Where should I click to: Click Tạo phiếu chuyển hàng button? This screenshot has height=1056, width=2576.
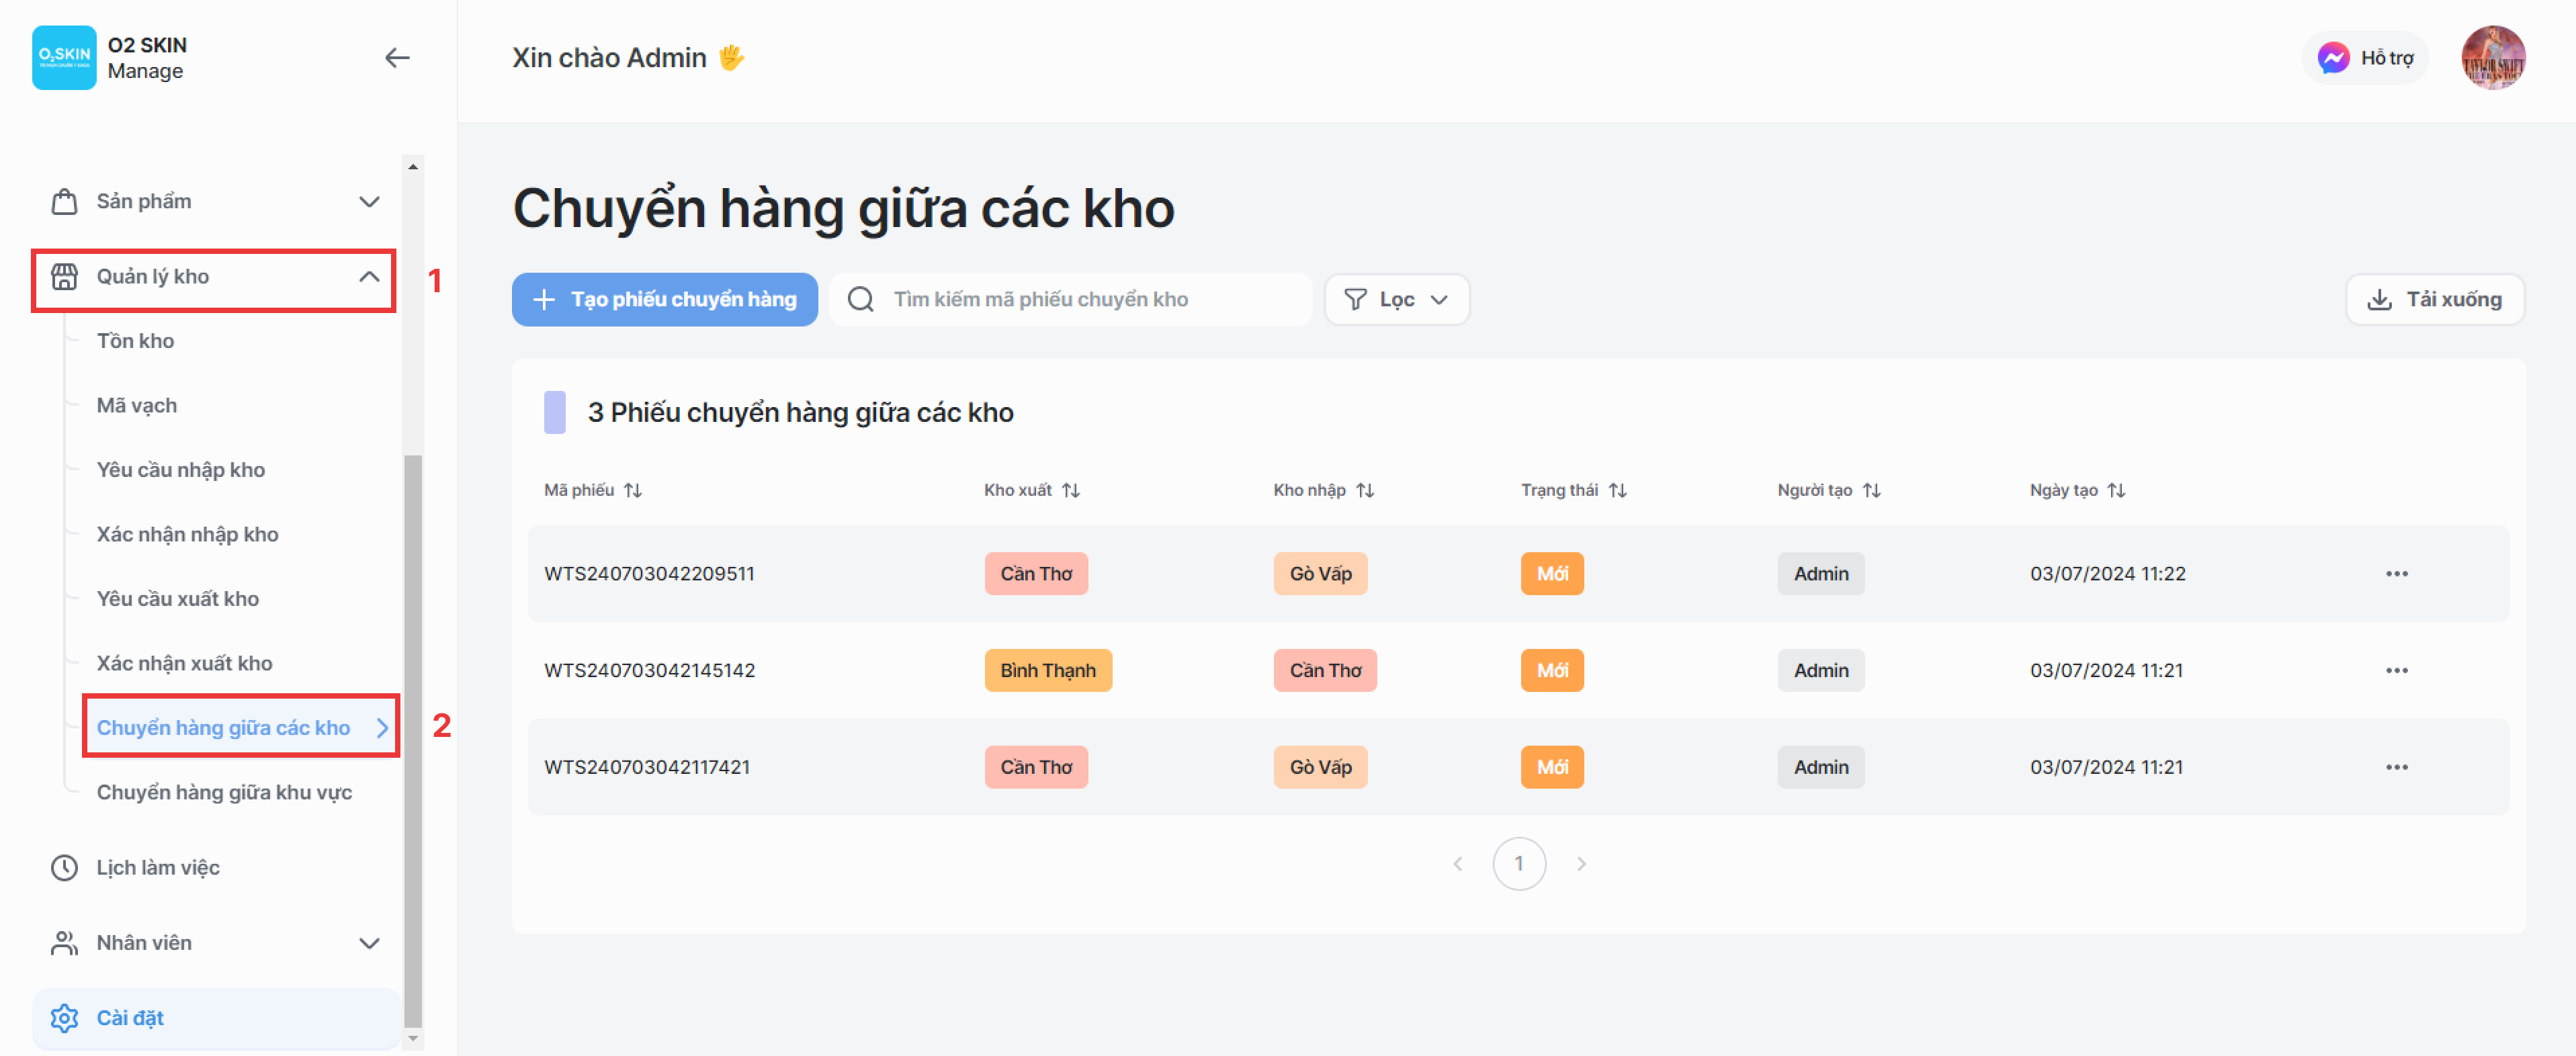point(664,300)
